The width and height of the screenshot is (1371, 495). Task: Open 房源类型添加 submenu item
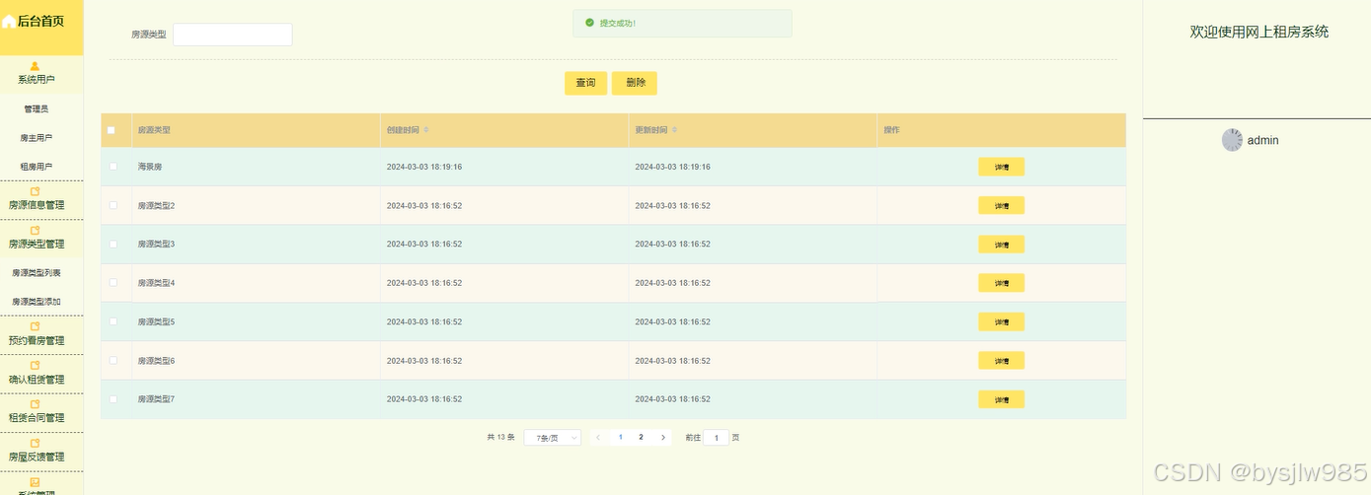click(37, 302)
